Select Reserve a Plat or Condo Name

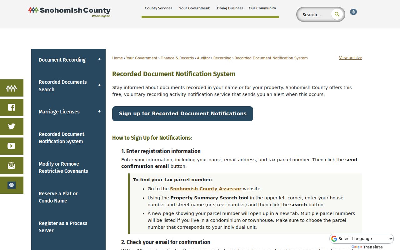pos(58,197)
